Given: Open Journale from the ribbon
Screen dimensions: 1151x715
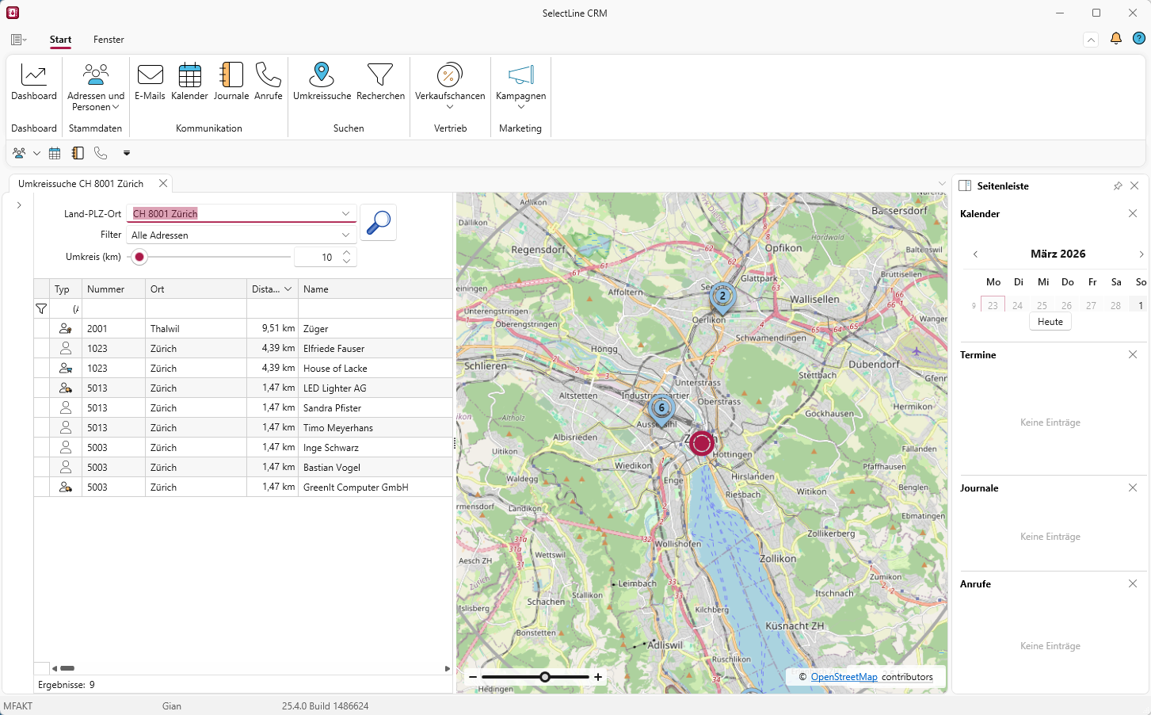Looking at the screenshot, I should (x=231, y=82).
